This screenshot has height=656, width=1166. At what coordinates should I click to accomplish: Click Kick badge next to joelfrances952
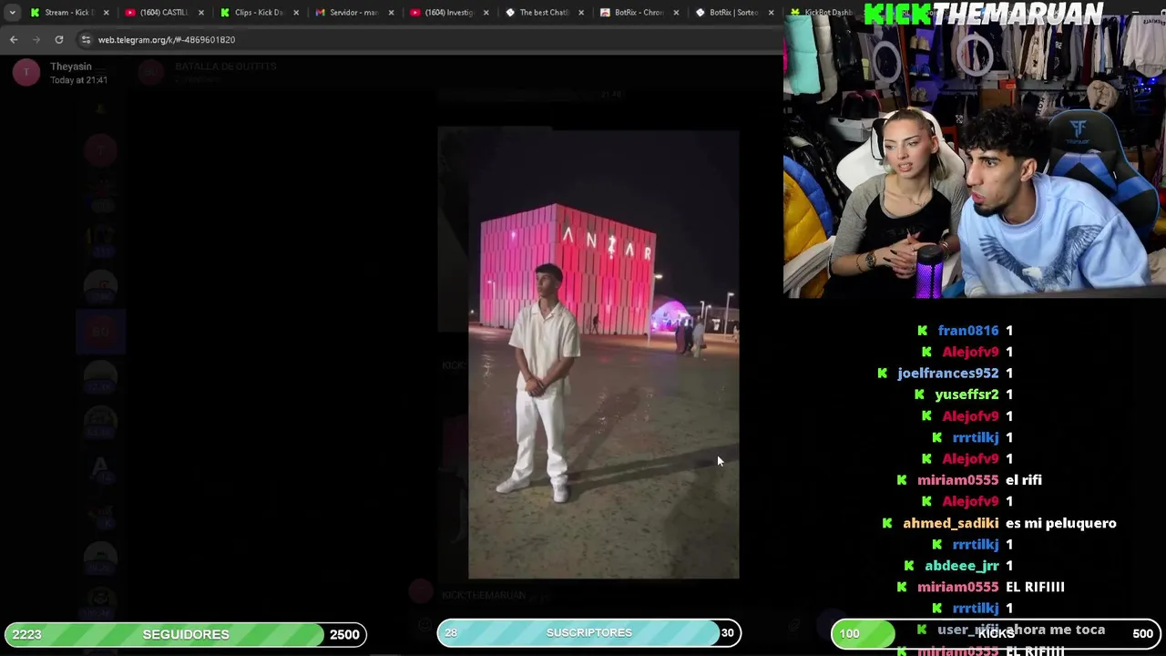(x=882, y=373)
